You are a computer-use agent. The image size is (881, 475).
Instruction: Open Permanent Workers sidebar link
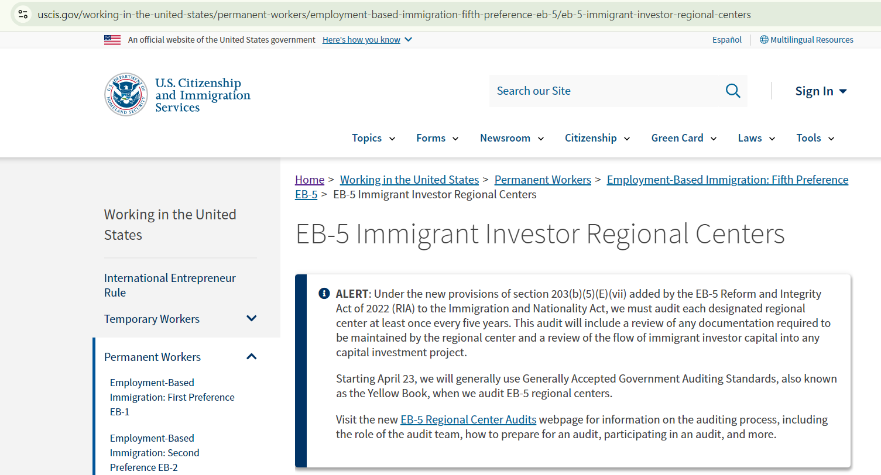point(152,357)
